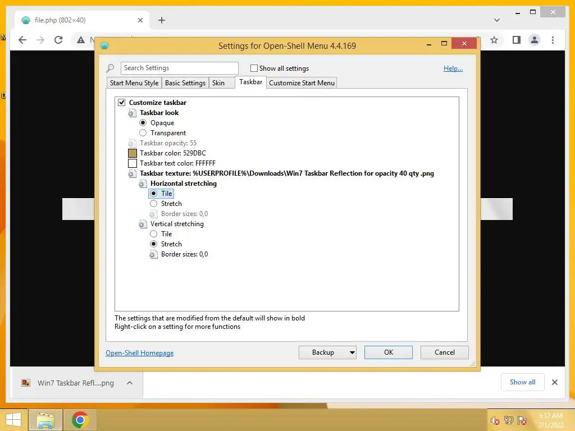Click the PNG file icon in the downloads bar

coord(26,383)
